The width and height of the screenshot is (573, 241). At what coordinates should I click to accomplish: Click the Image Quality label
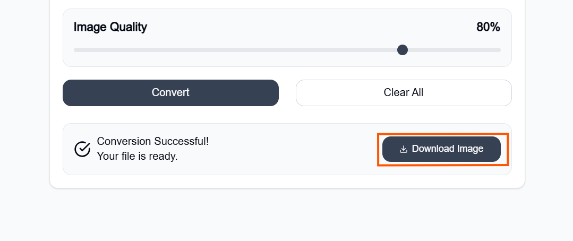click(x=110, y=27)
